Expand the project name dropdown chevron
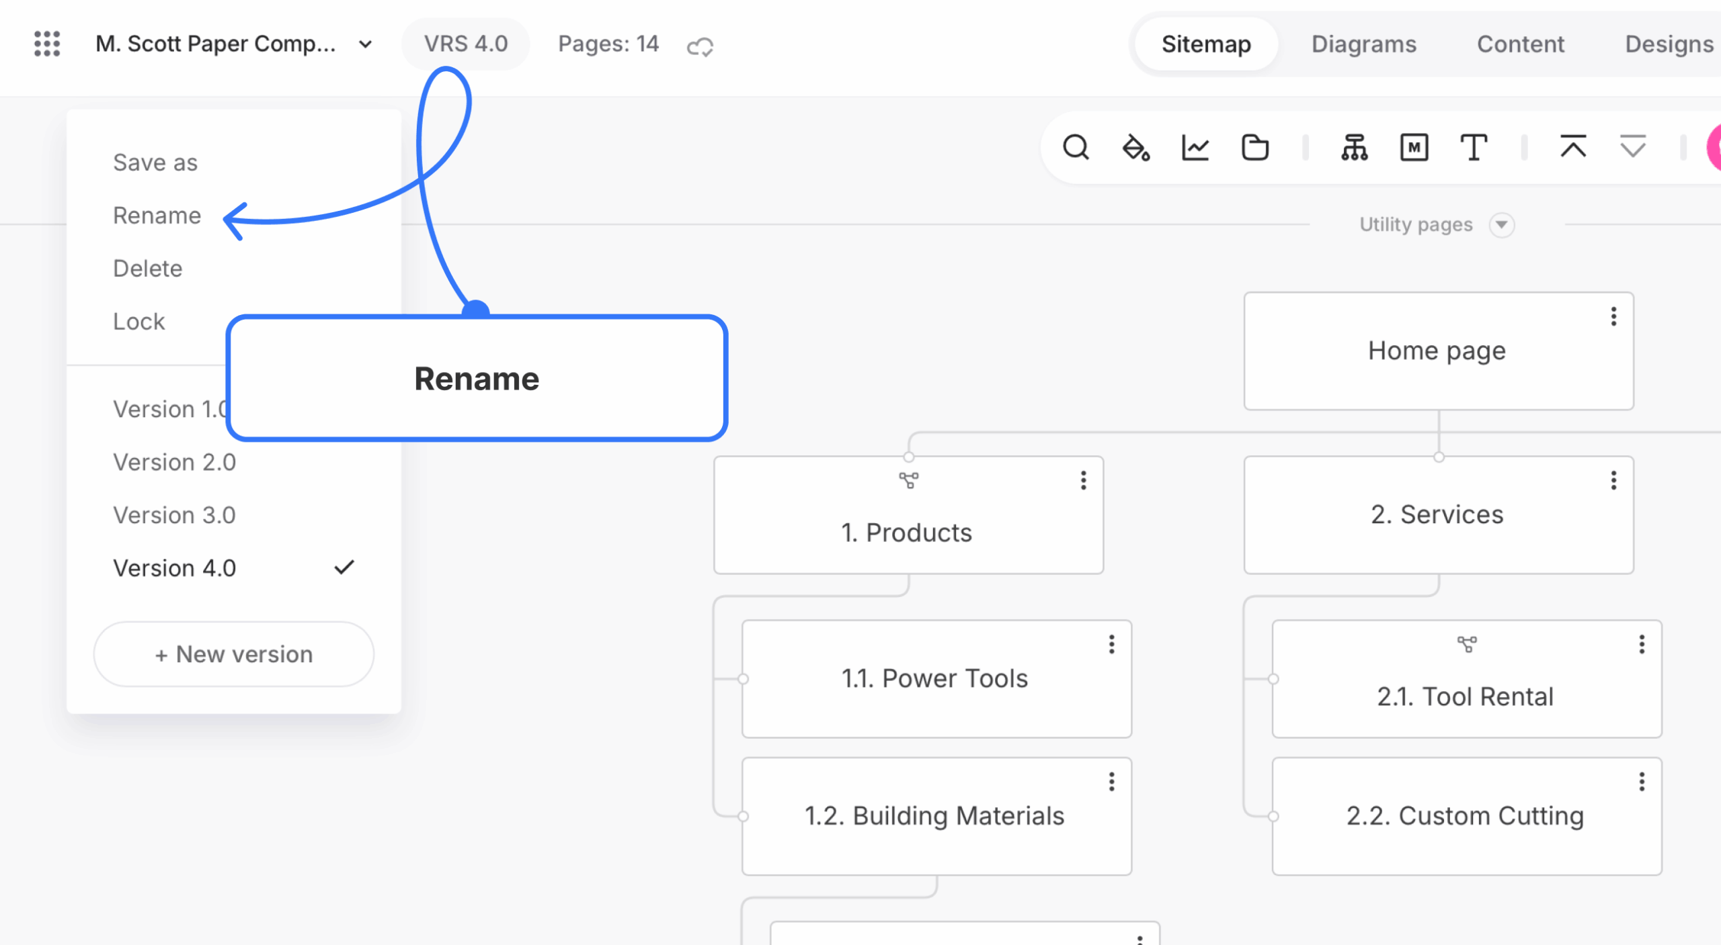 click(x=365, y=44)
